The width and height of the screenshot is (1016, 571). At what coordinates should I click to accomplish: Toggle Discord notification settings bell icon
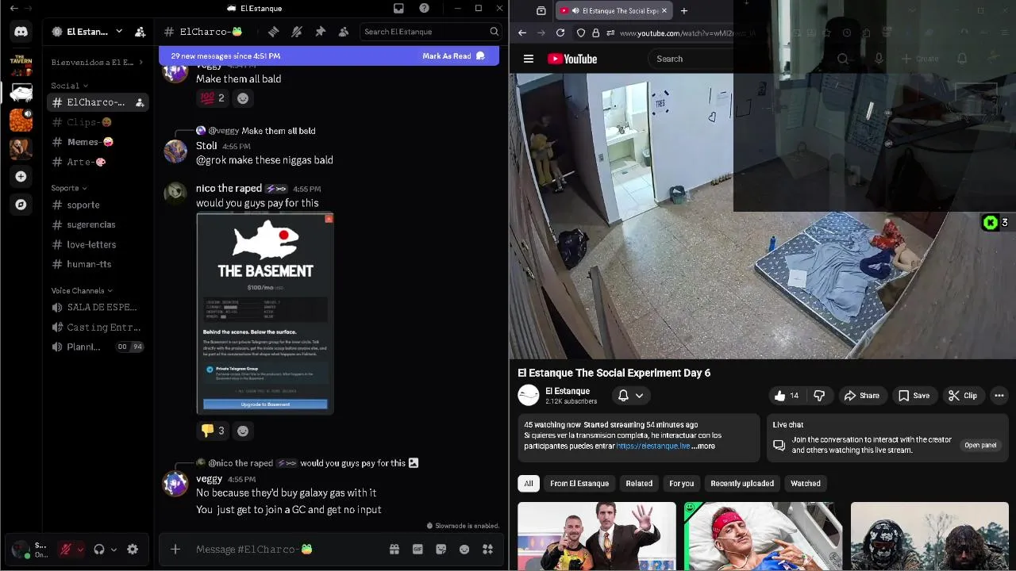pos(297,32)
